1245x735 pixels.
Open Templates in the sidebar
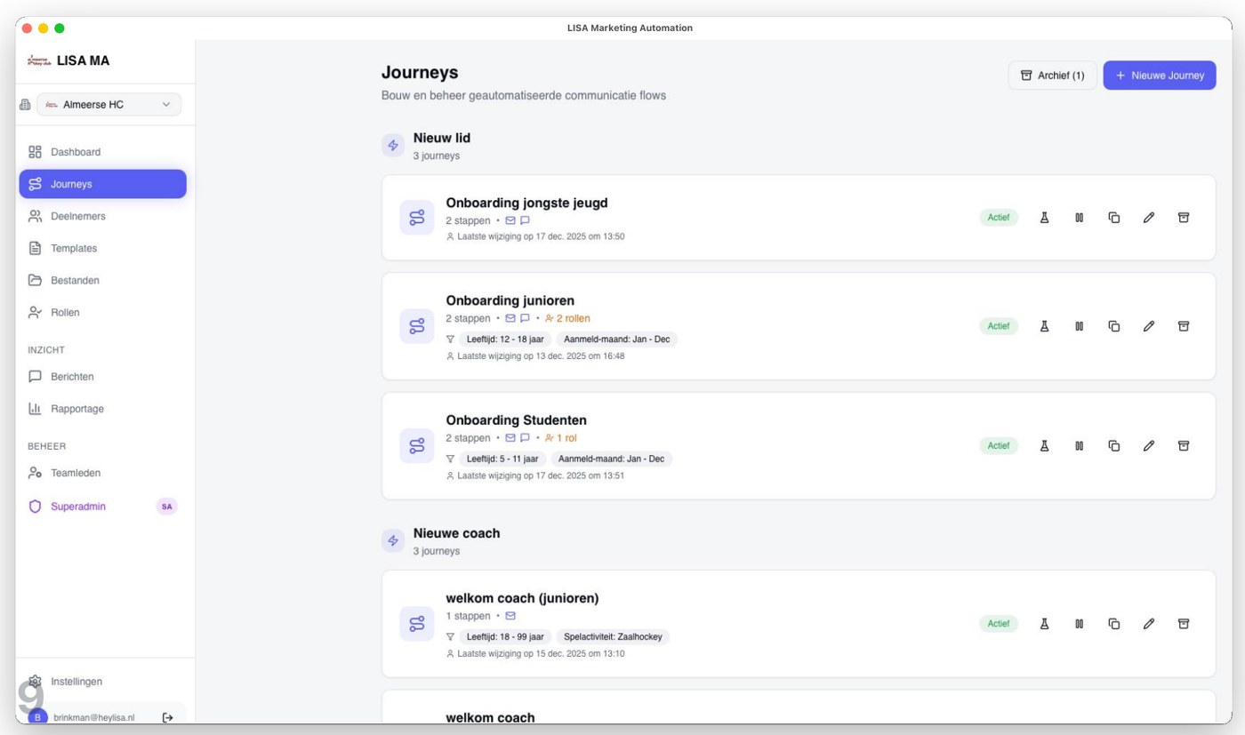click(102, 248)
